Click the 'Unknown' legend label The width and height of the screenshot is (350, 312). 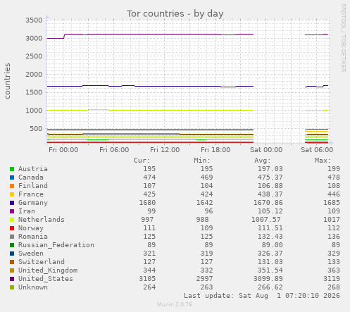(33, 287)
